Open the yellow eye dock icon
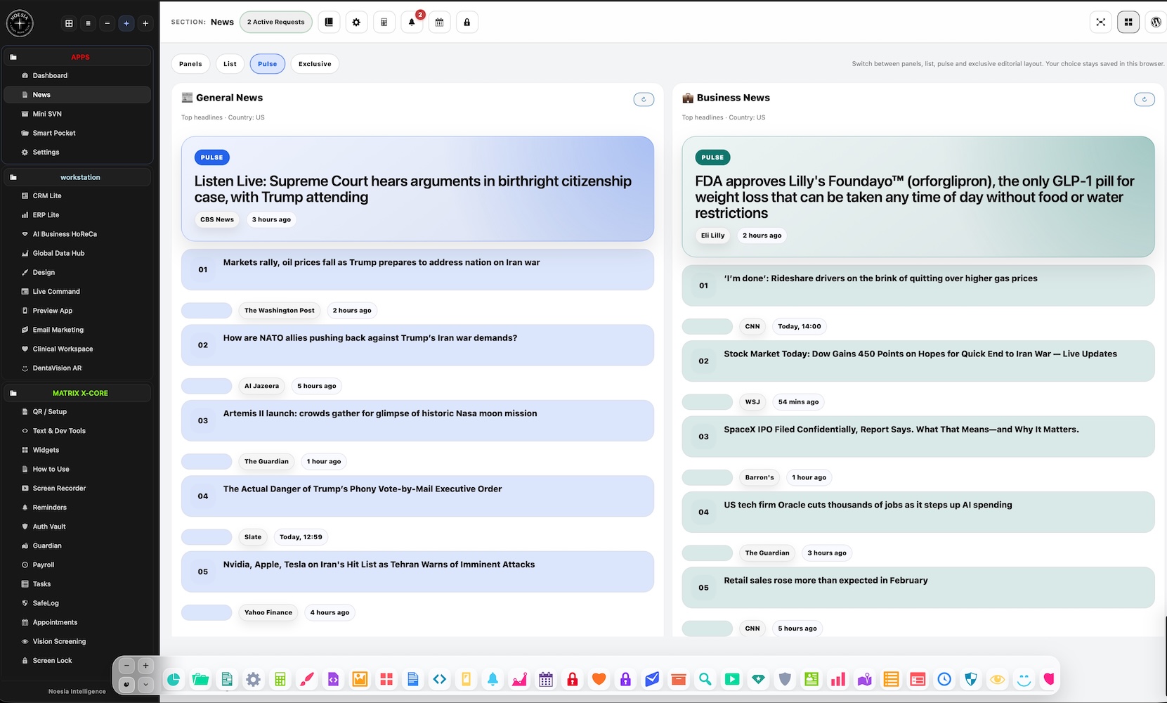1167x703 pixels. coord(997,679)
